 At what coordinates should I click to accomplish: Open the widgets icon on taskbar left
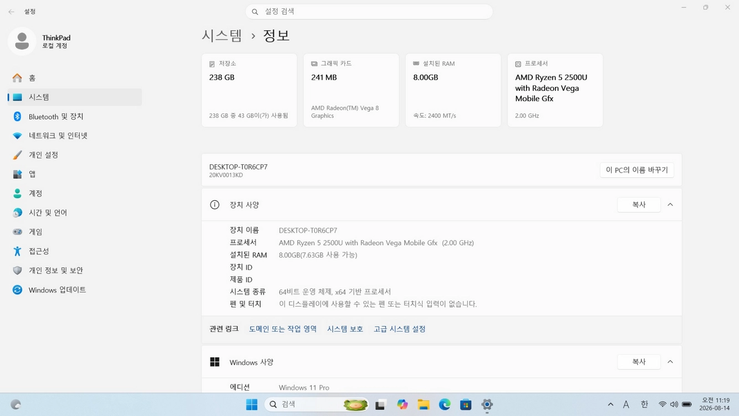pos(16,405)
